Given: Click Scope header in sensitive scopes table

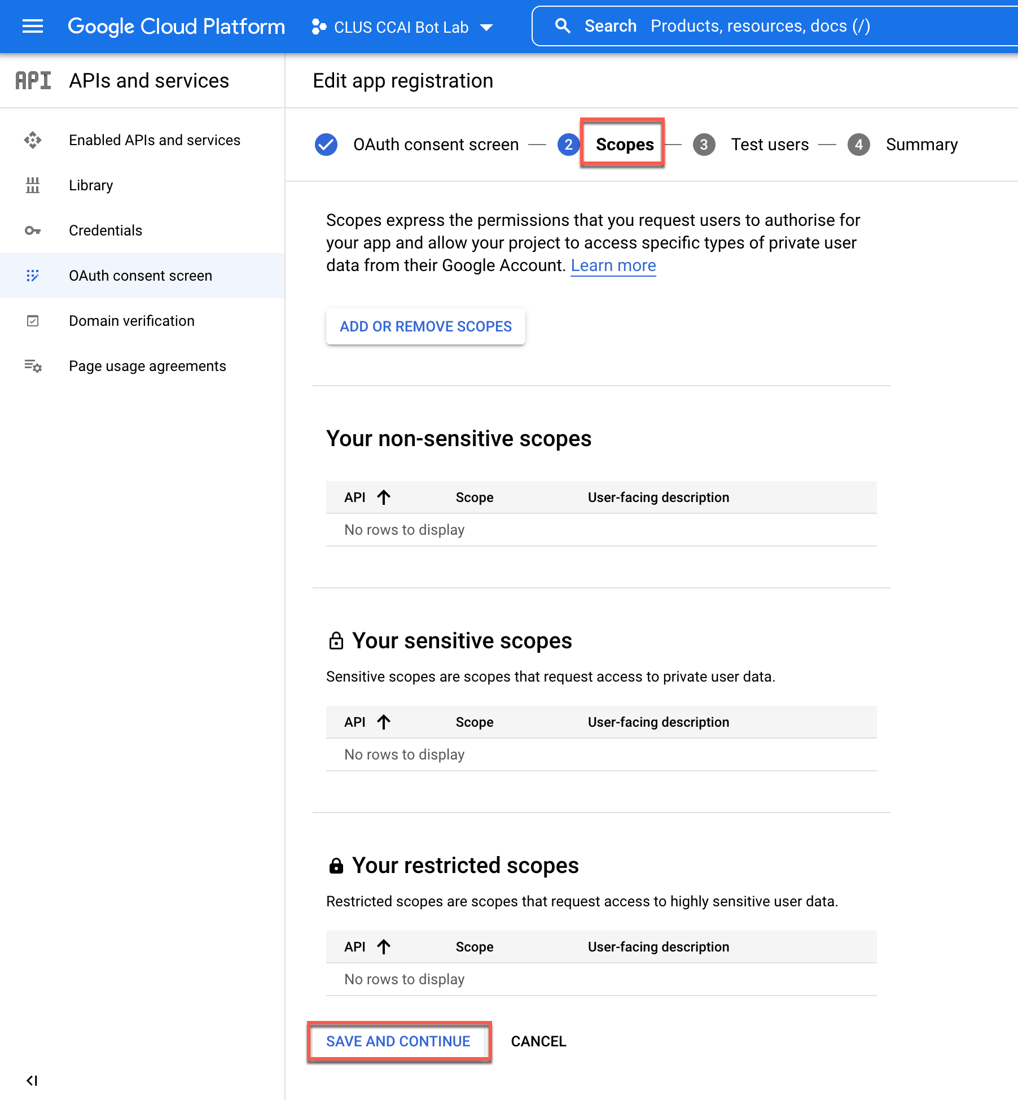Looking at the screenshot, I should [475, 722].
